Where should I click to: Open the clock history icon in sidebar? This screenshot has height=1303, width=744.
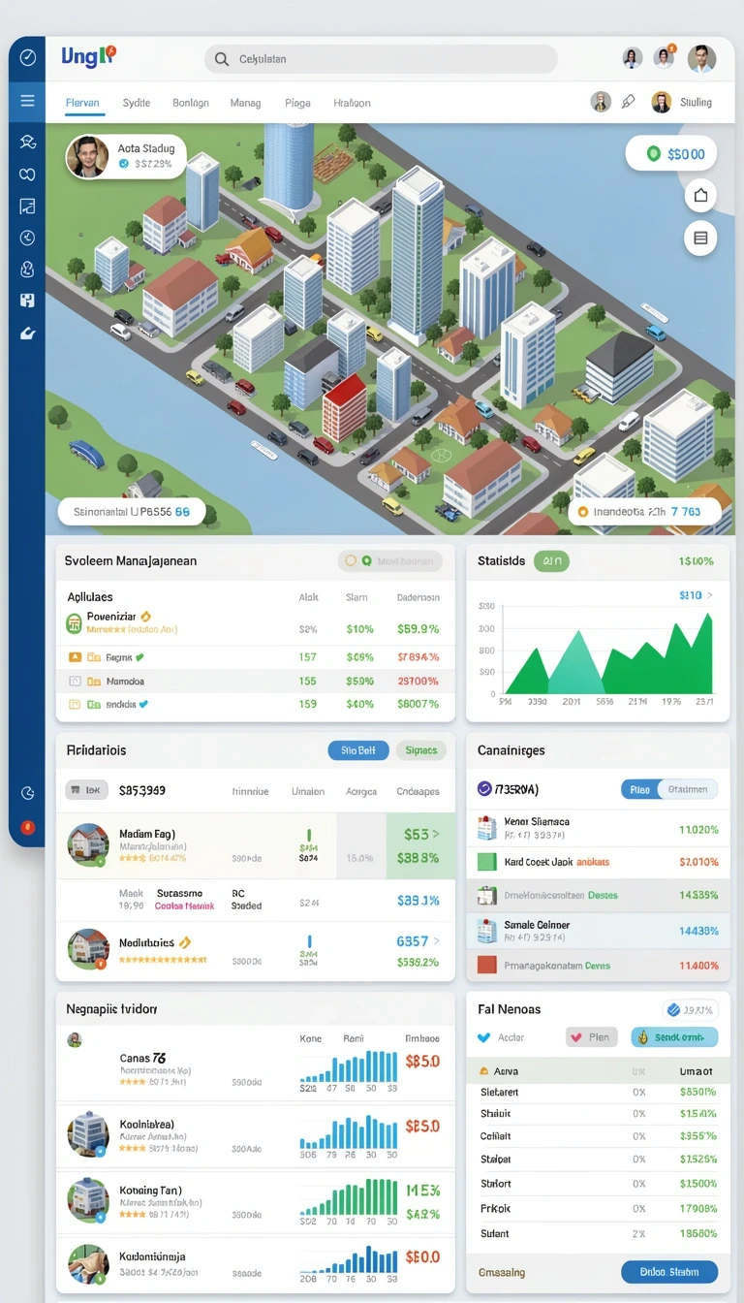(27, 238)
